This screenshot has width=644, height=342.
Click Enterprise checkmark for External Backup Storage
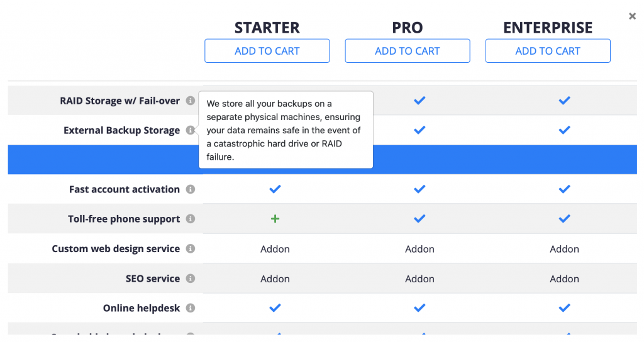click(x=564, y=130)
